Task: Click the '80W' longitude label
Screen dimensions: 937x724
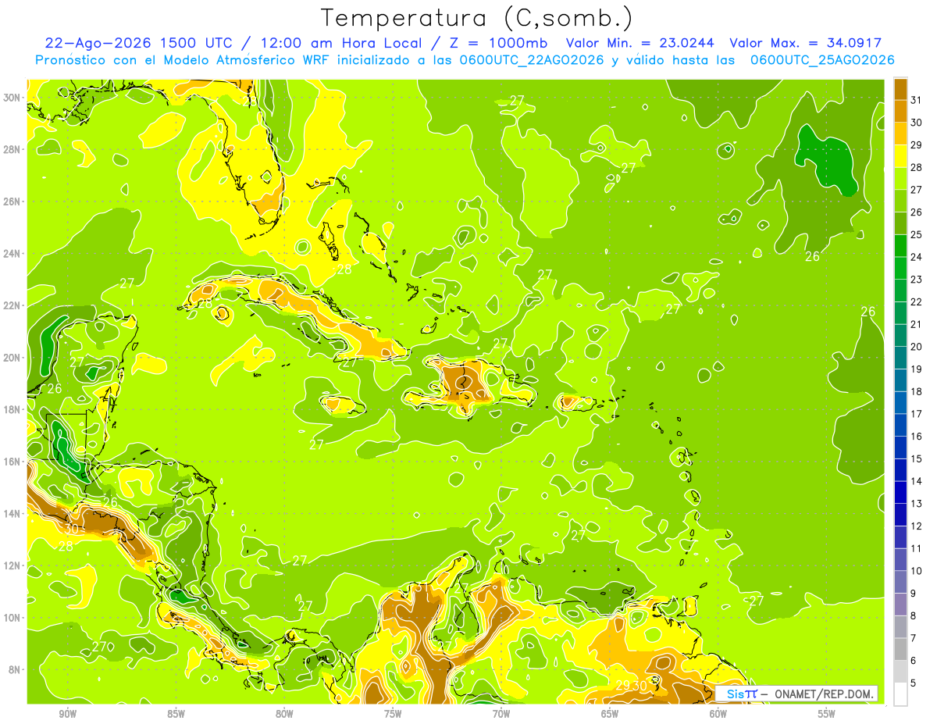Action: [284, 714]
